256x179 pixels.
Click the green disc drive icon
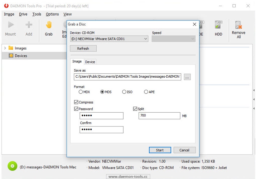point(12,166)
